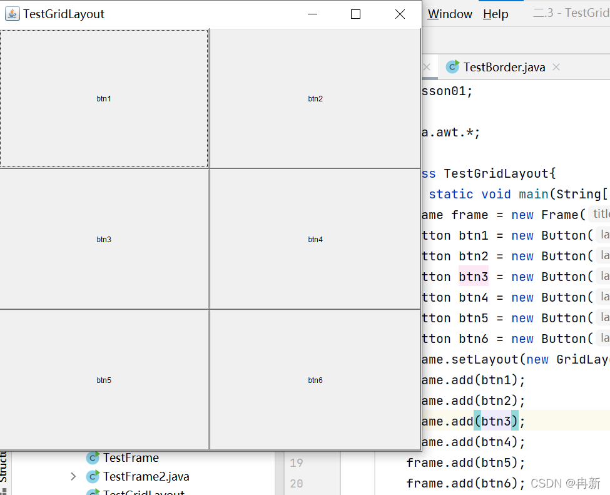Close the partially hidden editor tab left of TestBorder.java

pos(427,67)
